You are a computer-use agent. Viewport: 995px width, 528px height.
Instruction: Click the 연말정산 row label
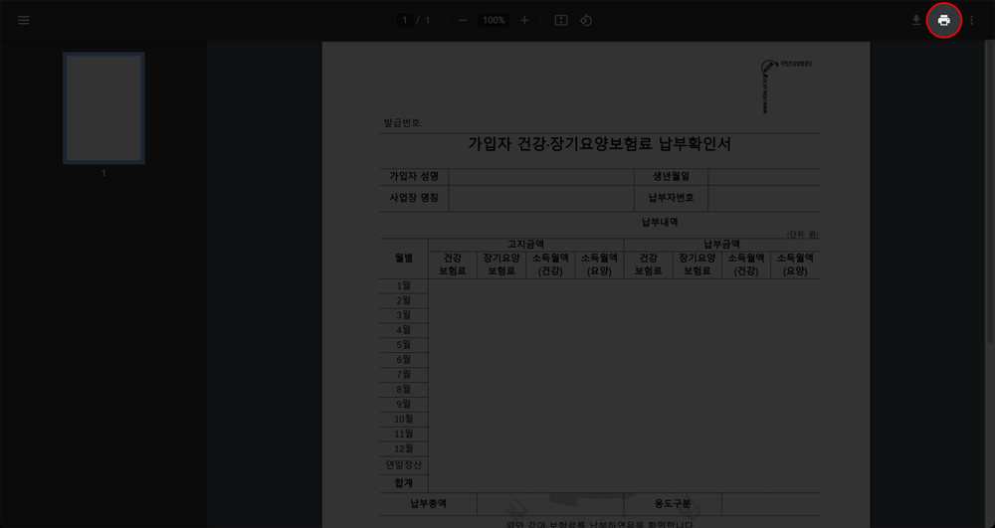coord(404,464)
